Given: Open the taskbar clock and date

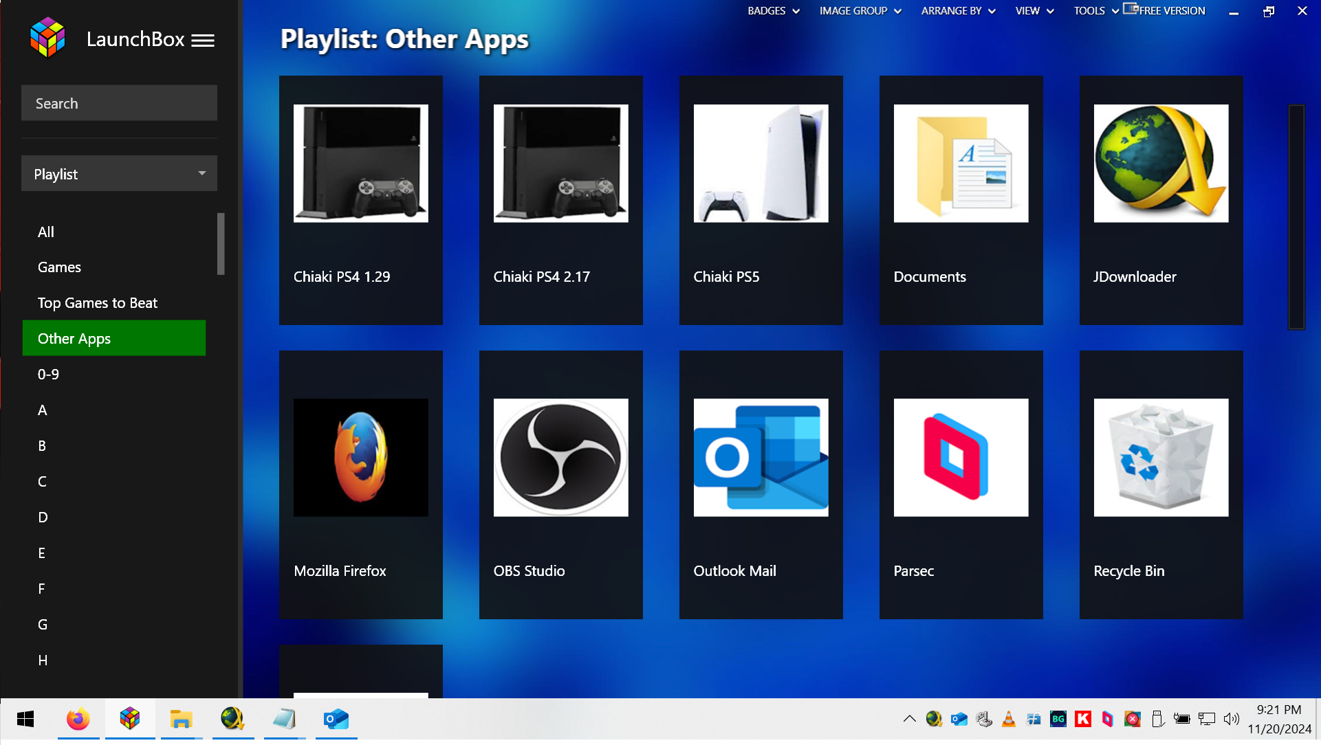Looking at the screenshot, I should [1279, 719].
